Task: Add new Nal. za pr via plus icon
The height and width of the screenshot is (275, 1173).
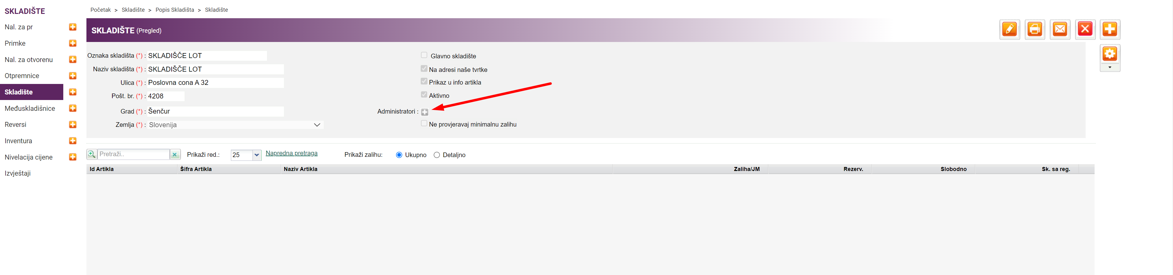Action: tap(73, 27)
